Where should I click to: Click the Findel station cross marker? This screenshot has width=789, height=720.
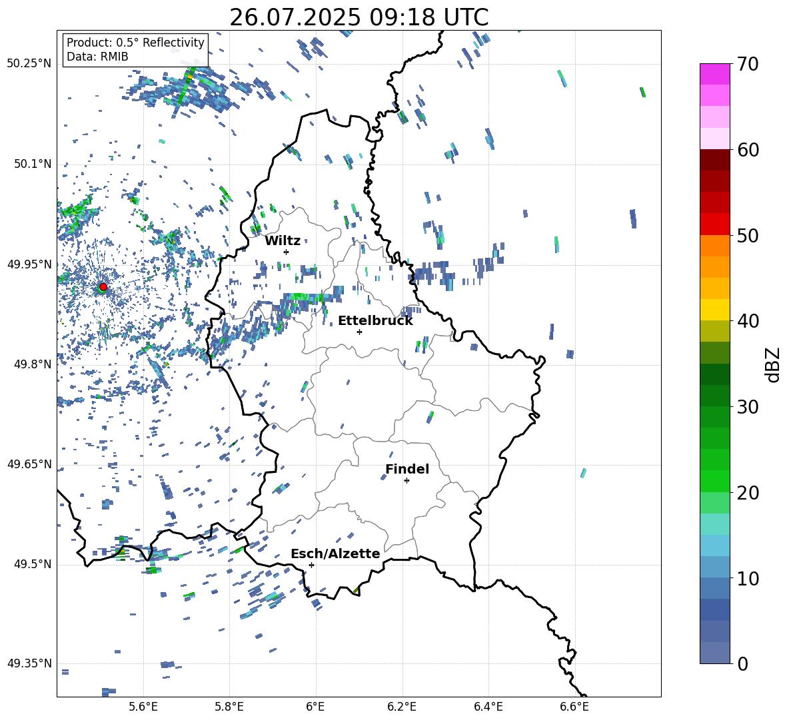point(406,481)
